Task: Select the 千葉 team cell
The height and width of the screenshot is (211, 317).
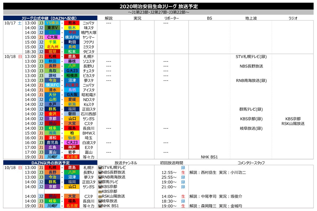Action: (x=52, y=42)
